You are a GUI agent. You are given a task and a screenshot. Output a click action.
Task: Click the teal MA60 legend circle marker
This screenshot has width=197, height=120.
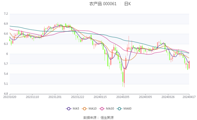(x=120, y=109)
